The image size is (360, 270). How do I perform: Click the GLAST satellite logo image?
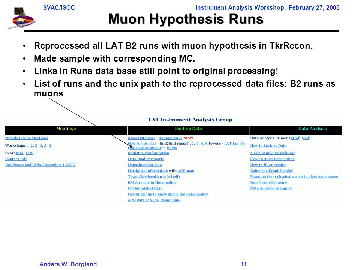[21, 18]
